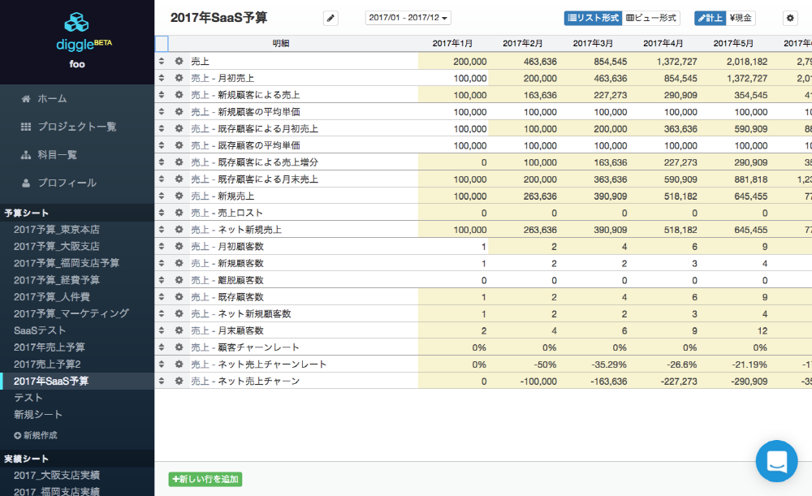Click 新規作成 link under budget sheets

coord(36,435)
